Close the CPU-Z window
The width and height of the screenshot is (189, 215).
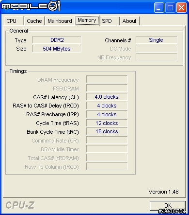(181, 7)
